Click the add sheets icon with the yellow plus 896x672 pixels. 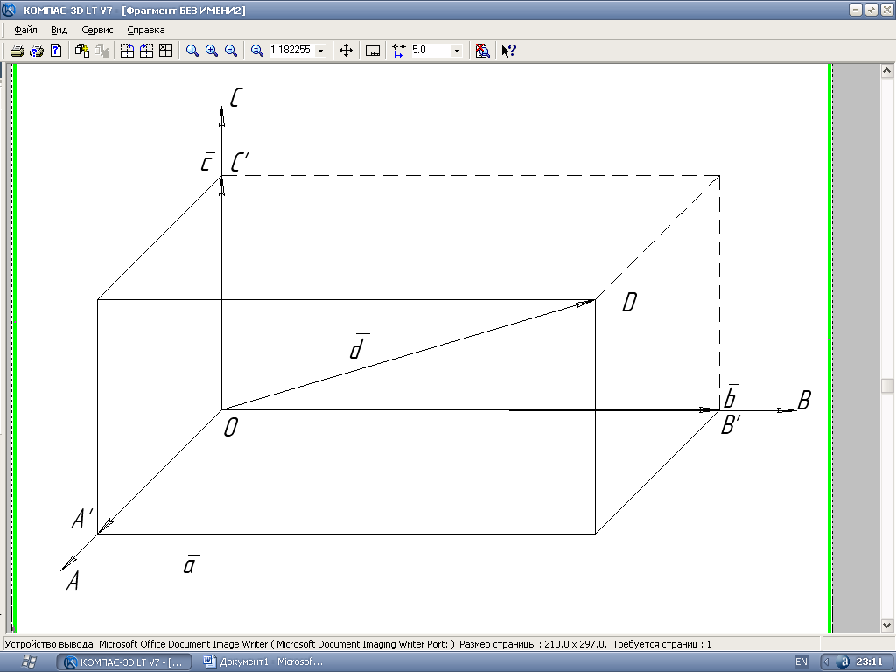point(82,51)
